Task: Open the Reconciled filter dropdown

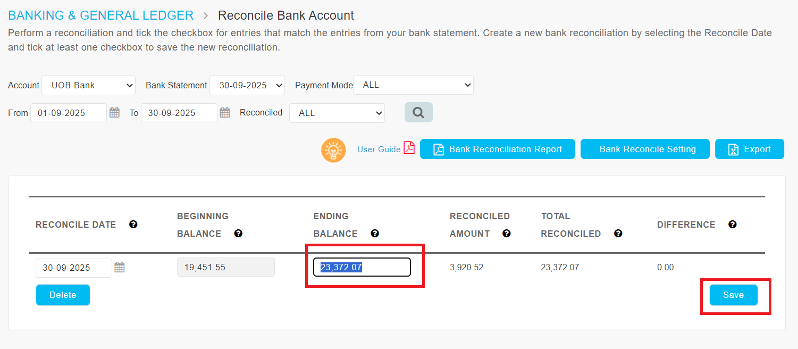Action: [337, 113]
